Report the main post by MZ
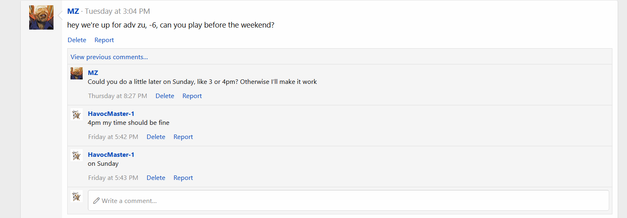The width and height of the screenshot is (627, 218). pyautogui.click(x=104, y=40)
